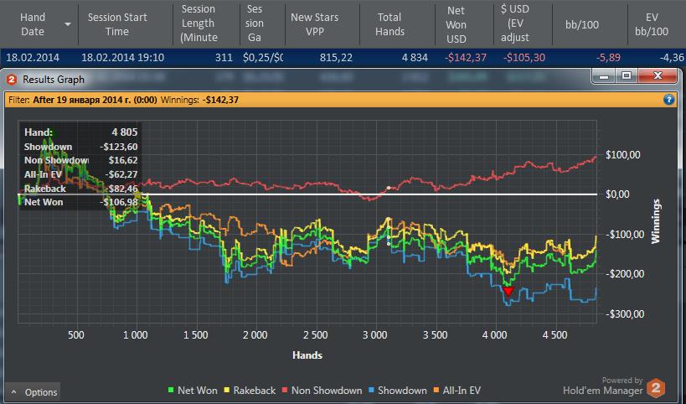
Task: Sort by Total Hands column header
Action: tap(389, 24)
